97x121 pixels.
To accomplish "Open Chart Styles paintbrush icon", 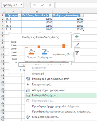I will (77, 45).
